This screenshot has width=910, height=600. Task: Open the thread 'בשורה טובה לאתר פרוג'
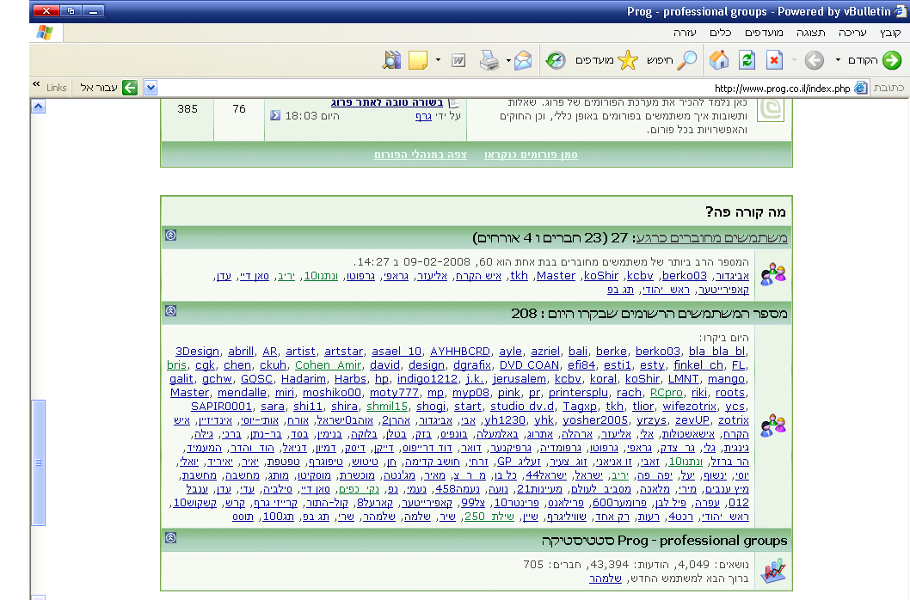tap(386, 102)
